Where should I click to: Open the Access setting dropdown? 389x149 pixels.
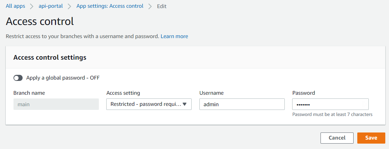[145, 104]
